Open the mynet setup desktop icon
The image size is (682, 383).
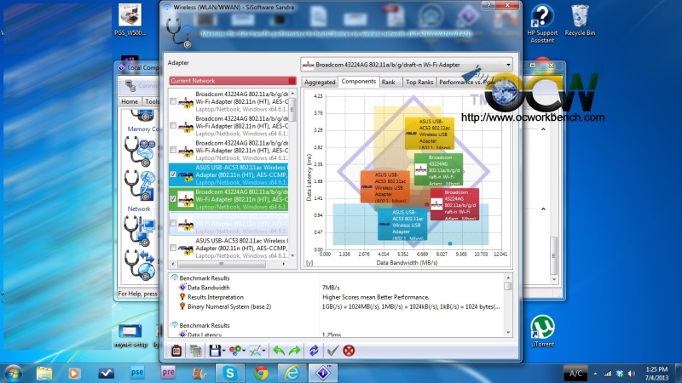click(x=130, y=335)
